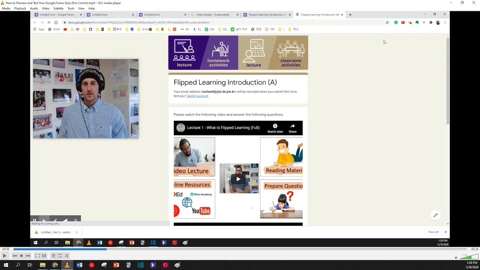Toggle VLC fullscreen mode
This screenshot has height=270, width=480.
click(37, 256)
